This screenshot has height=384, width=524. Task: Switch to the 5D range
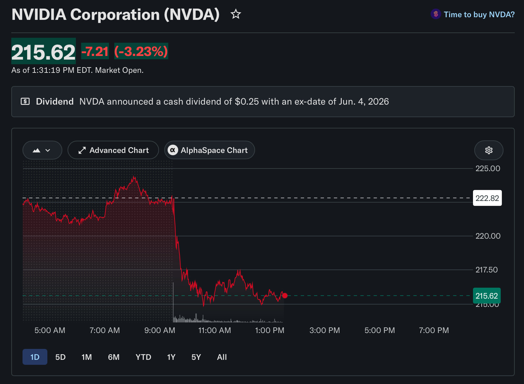pos(60,357)
